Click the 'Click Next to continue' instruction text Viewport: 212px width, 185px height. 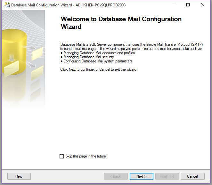tap(99, 69)
